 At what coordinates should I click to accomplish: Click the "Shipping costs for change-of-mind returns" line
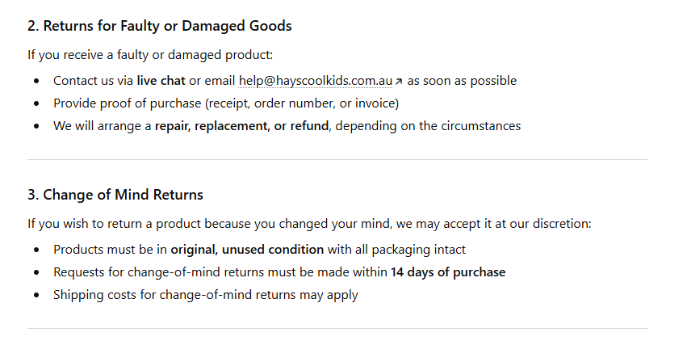click(205, 295)
